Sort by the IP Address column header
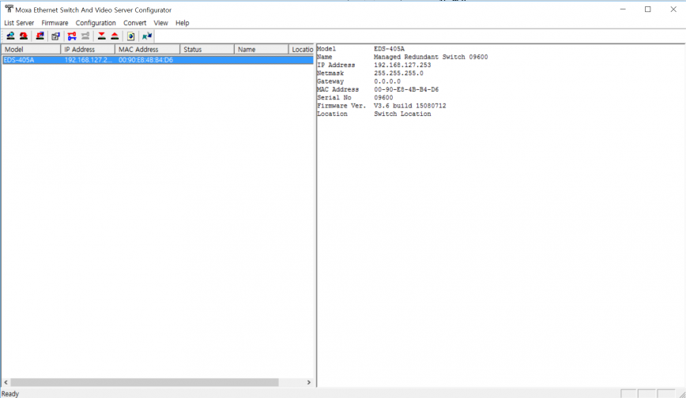This screenshot has height=398, width=686. click(x=88, y=50)
